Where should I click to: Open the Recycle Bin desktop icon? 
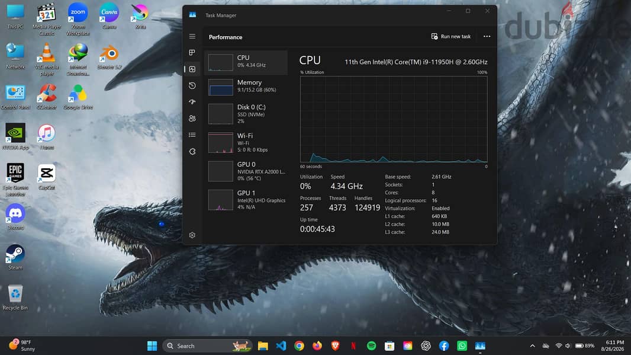tap(15, 297)
